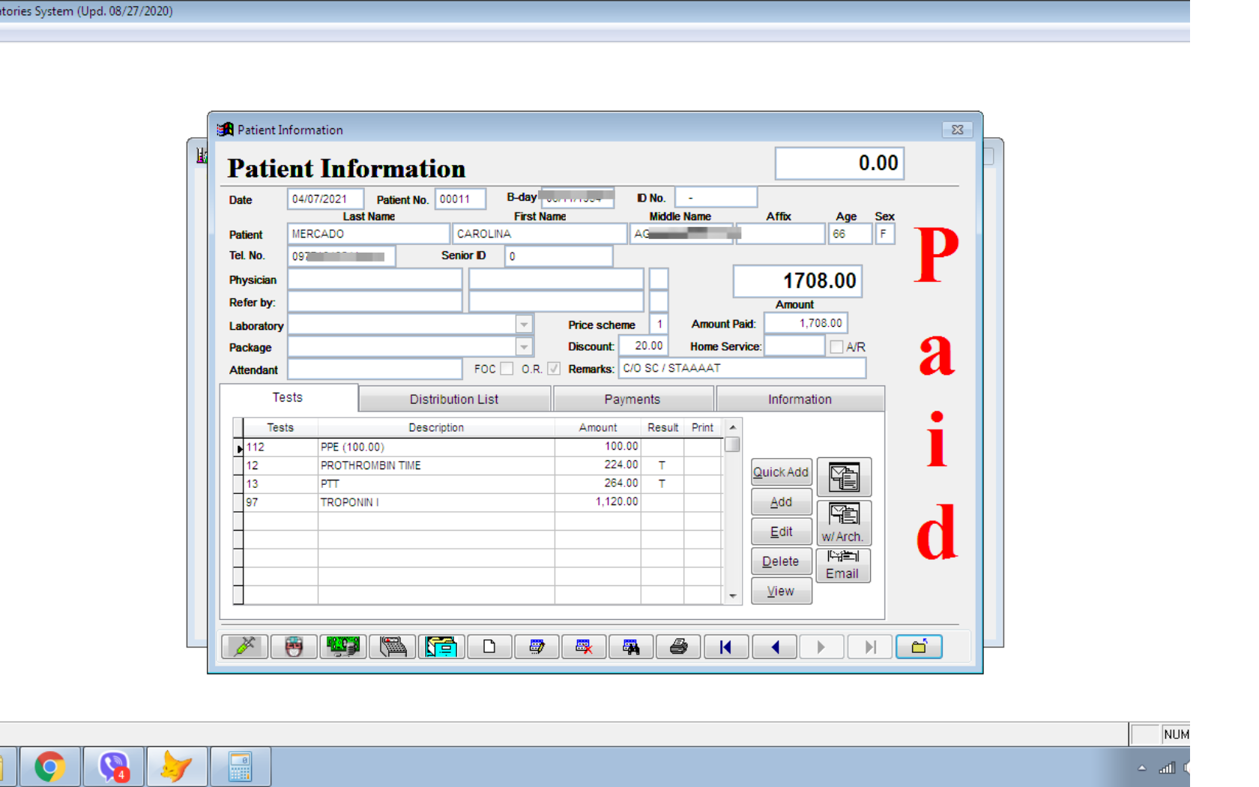Viewport: 1259px width, 787px height.
Task: Go to the previous record
Action: (x=774, y=647)
